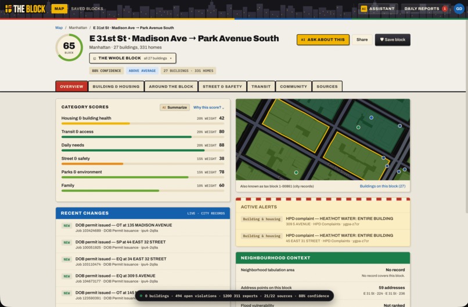Go to Map breadcrumb link
This screenshot has width=468, height=307.
(59, 28)
